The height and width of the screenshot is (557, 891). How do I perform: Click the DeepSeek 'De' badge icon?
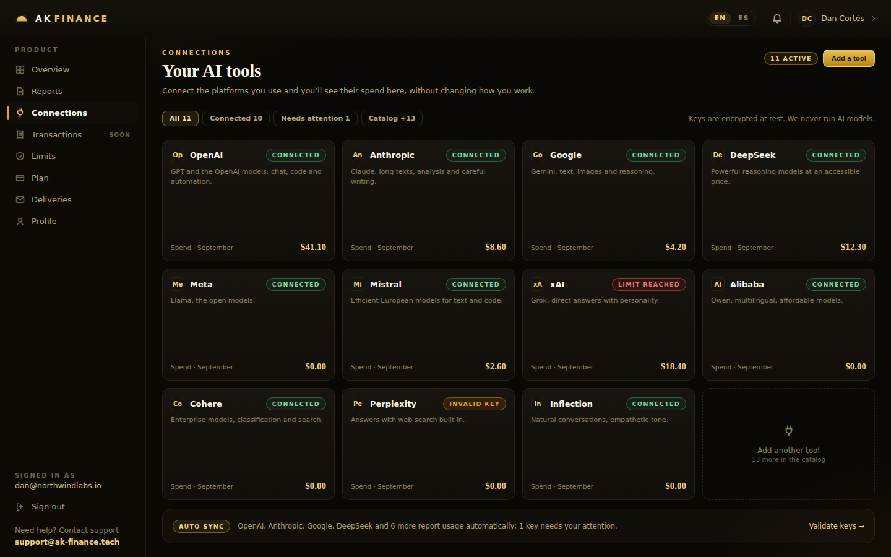pos(718,155)
